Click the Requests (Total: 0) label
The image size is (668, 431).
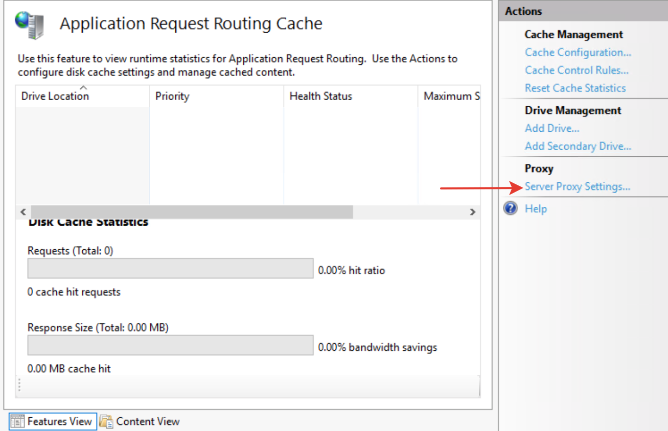[71, 251]
